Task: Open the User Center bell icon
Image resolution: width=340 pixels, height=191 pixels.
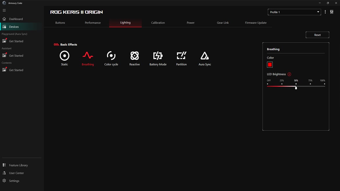Action: (4, 173)
